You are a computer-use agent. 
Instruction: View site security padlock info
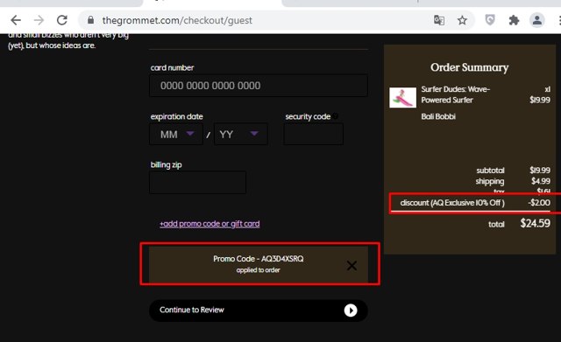[x=90, y=20]
